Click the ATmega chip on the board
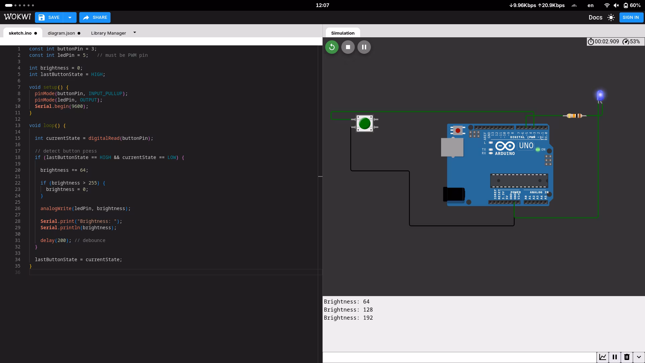 [519, 180]
